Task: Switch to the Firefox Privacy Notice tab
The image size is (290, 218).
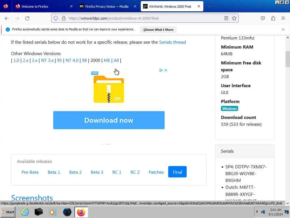Action: [107, 6]
